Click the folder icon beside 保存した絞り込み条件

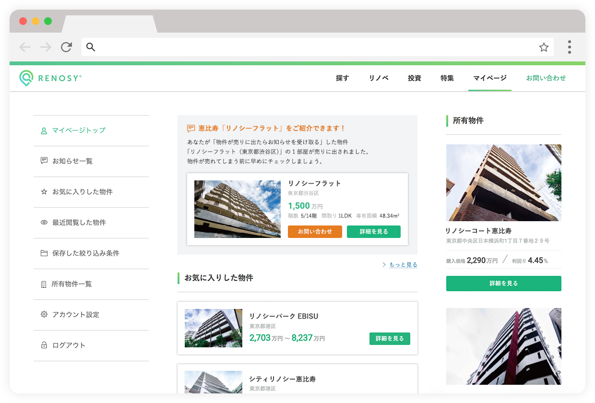pyautogui.click(x=44, y=253)
